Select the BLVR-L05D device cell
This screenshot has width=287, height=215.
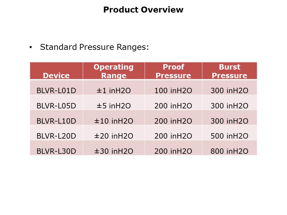[x=56, y=106]
